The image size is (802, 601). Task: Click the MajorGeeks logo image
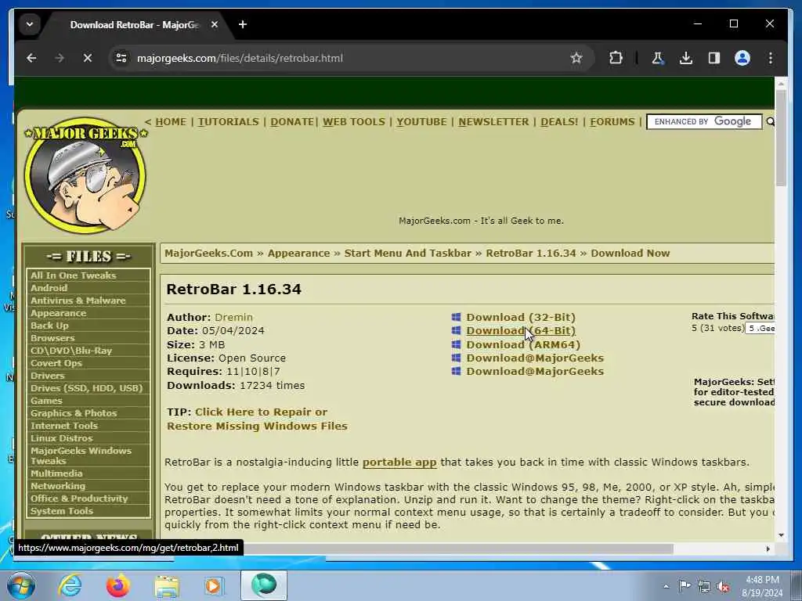pos(85,175)
